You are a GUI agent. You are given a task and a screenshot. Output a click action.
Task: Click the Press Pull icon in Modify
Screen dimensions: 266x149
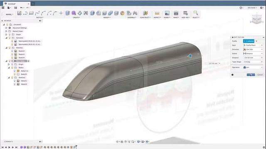pos(92,13)
